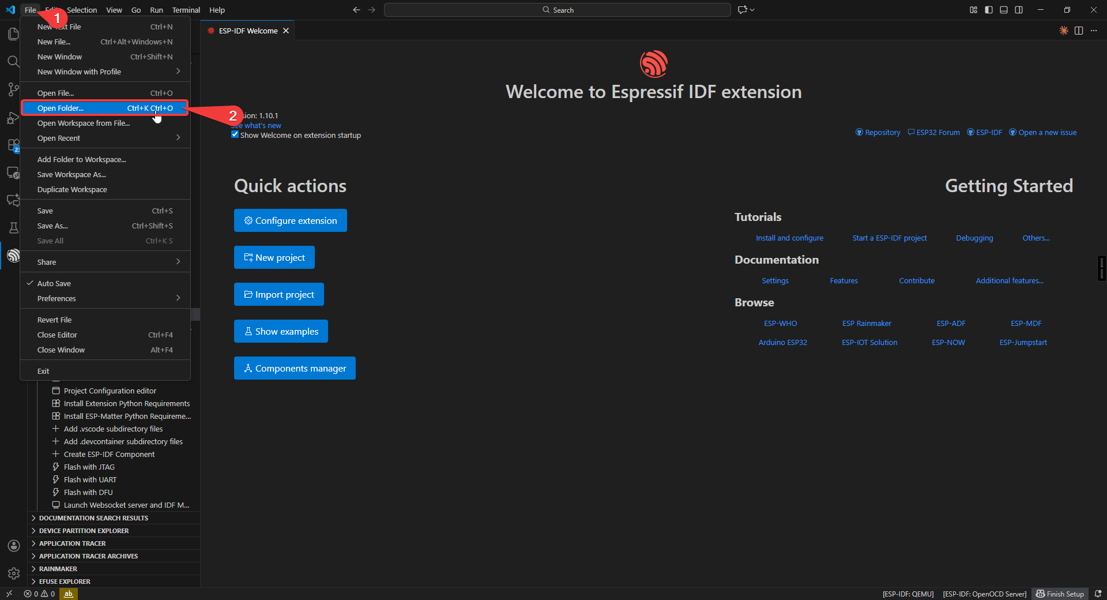Click the Go Back arrow in title bar
1107x600 pixels.
tap(356, 10)
